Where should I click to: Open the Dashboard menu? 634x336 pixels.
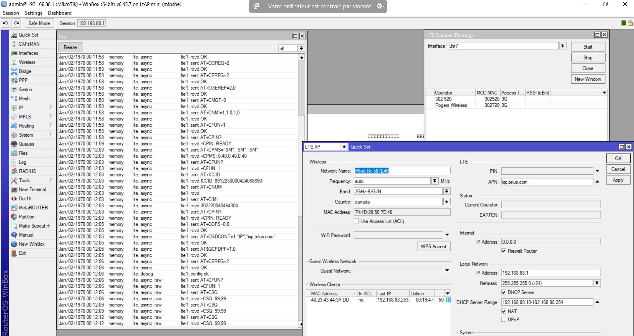coord(60,13)
